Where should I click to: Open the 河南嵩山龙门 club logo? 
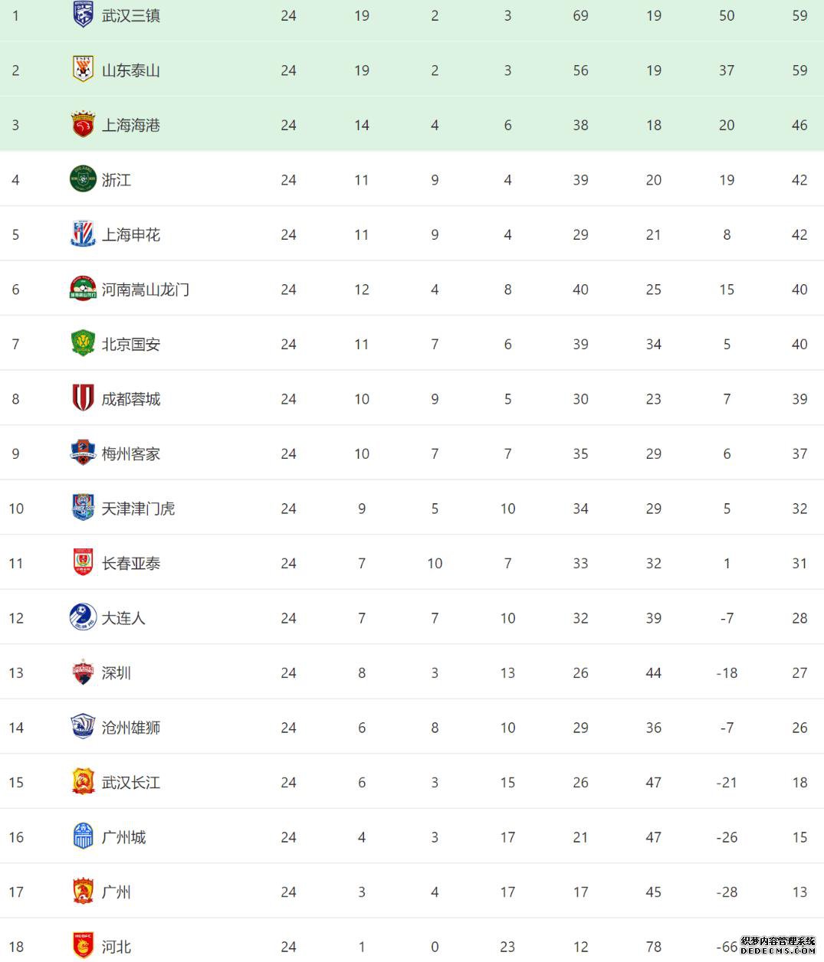pyautogui.click(x=83, y=289)
